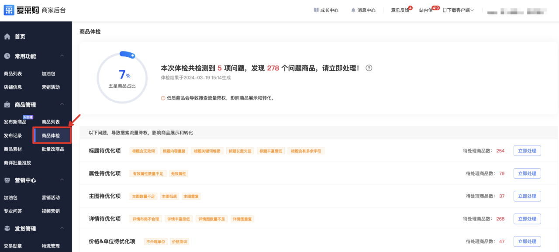Go to 批量改商品 menu item
The image size is (559, 252).
click(53, 149)
